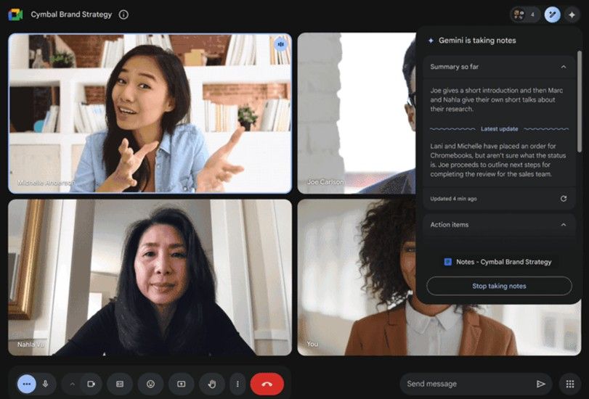Select Nahla Vu's video tile

coord(150,277)
